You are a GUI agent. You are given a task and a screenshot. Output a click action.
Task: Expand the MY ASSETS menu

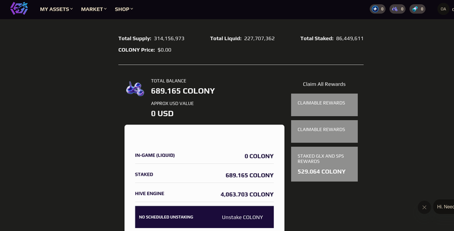coord(56,9)
